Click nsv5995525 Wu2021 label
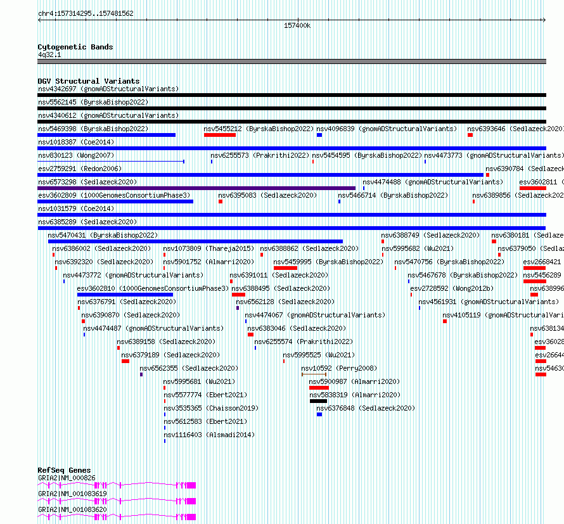 pos(319,355)
